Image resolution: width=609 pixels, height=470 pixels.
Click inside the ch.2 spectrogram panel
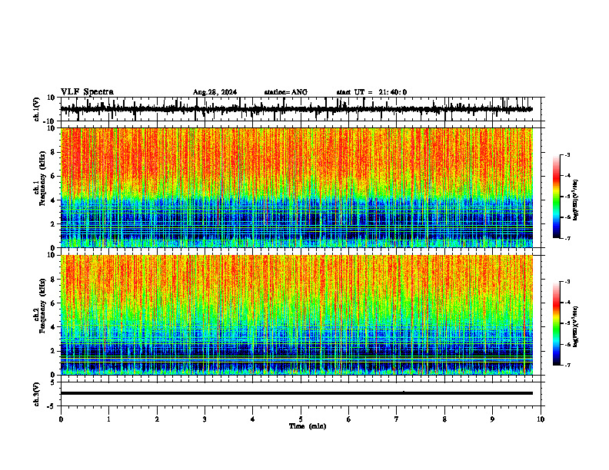pos(297,315)
